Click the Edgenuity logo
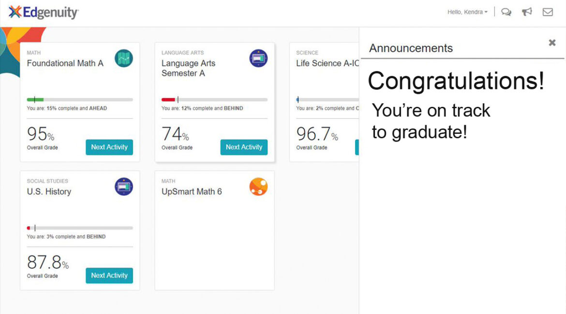The image size is (566, 314). point(44,12)
